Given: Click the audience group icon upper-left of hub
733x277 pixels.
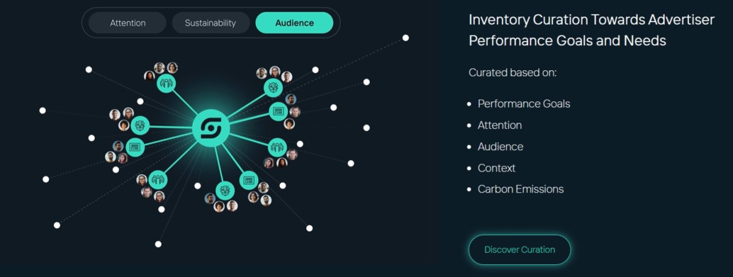Looking at the screenshot, I should tap(166, 83).
